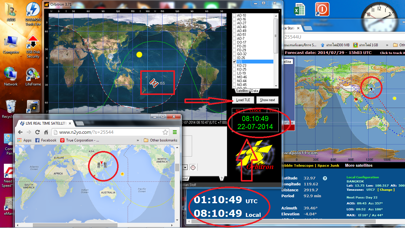Open the DAEMON Tools Lite desktop shortcut
405x229 pixels.
[x=33, y=13]
